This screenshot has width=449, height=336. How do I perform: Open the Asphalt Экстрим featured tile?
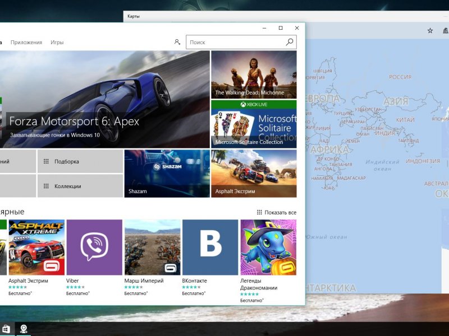254,174
